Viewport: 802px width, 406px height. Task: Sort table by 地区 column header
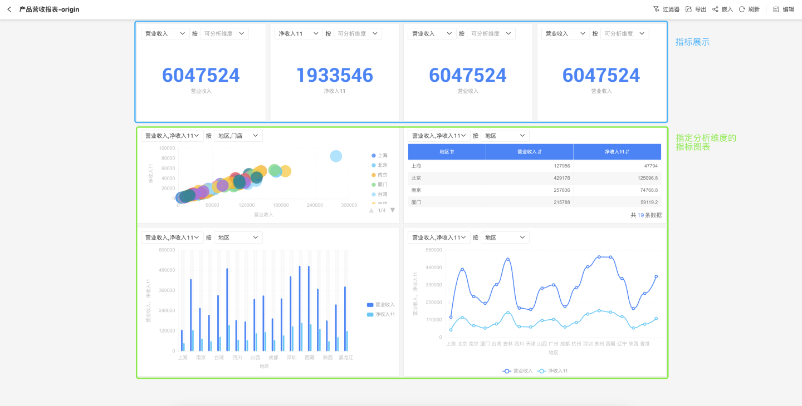(x=447, y=152)
